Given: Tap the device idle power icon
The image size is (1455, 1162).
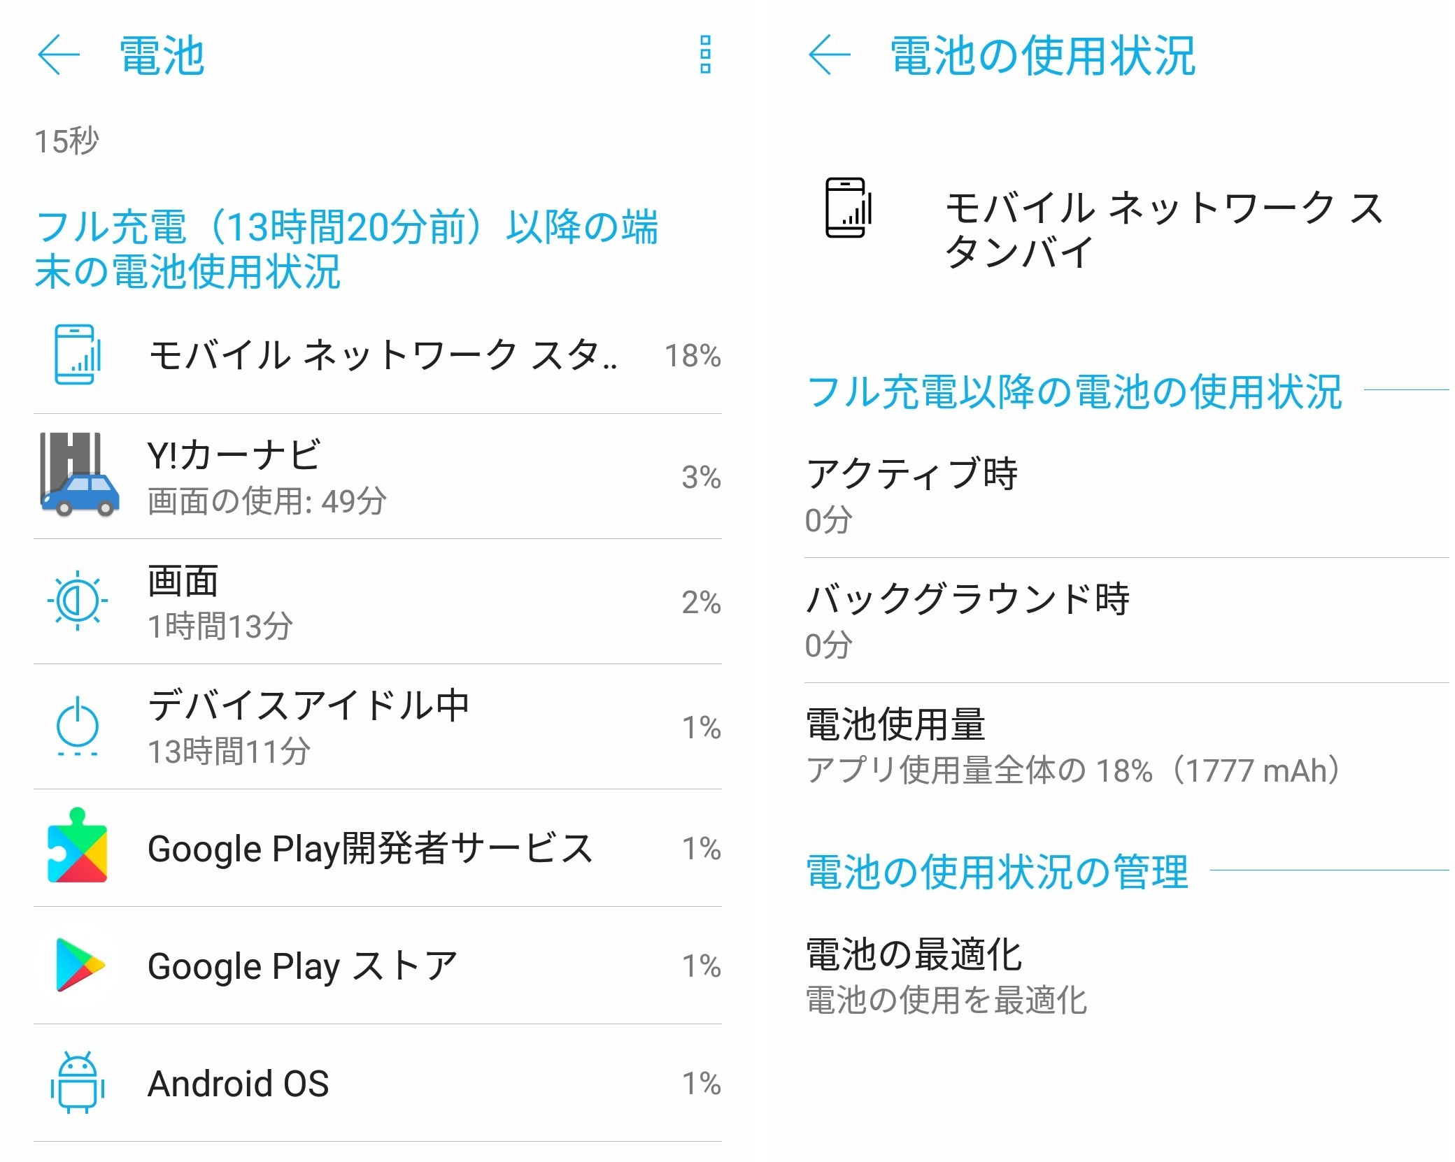Looking at the screenshot, I should 77,726.
